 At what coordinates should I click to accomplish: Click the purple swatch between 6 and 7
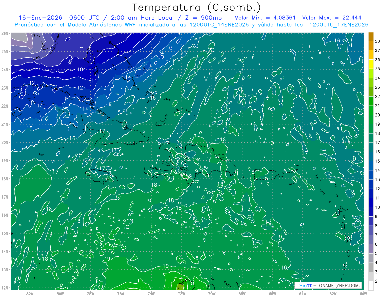coord(371,239)
